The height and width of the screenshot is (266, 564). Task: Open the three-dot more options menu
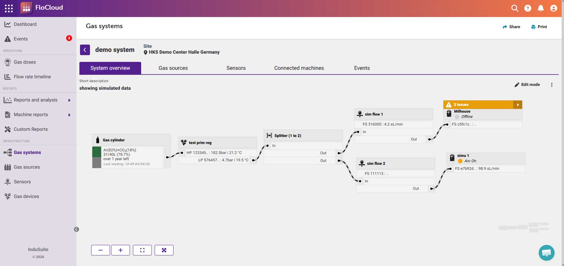point(552,85)
